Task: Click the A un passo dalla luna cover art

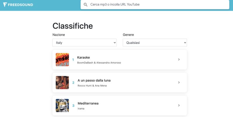Action: (x=62, y=82)
